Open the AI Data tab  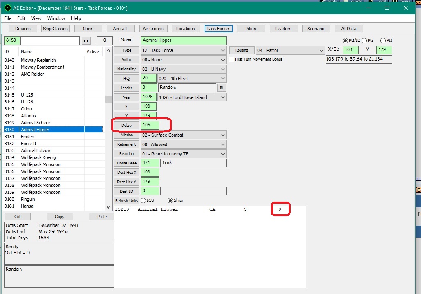(x=349, y=29)
